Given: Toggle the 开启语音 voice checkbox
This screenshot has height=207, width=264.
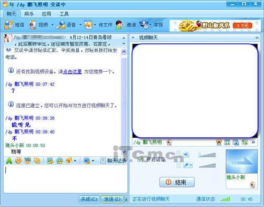Looking at the screenshot, I should click(x=140, y=159).
